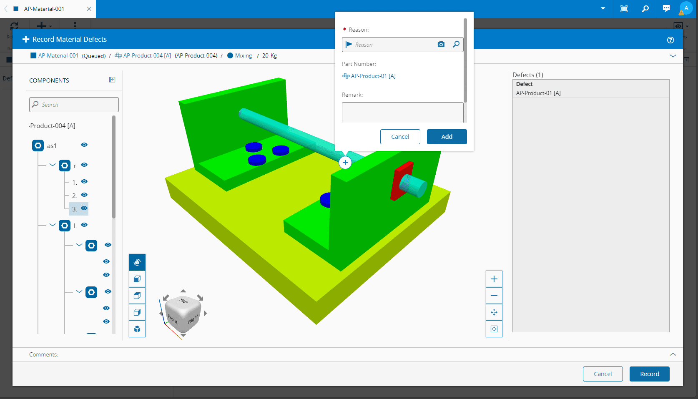698x399 pixels.
Task: Click the as1 assembly icon in the tree
Action: (38, 146)
